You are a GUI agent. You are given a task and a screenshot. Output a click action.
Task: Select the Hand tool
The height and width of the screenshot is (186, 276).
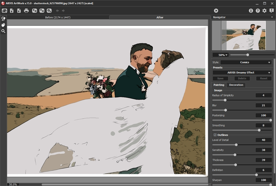pos(3,25)
